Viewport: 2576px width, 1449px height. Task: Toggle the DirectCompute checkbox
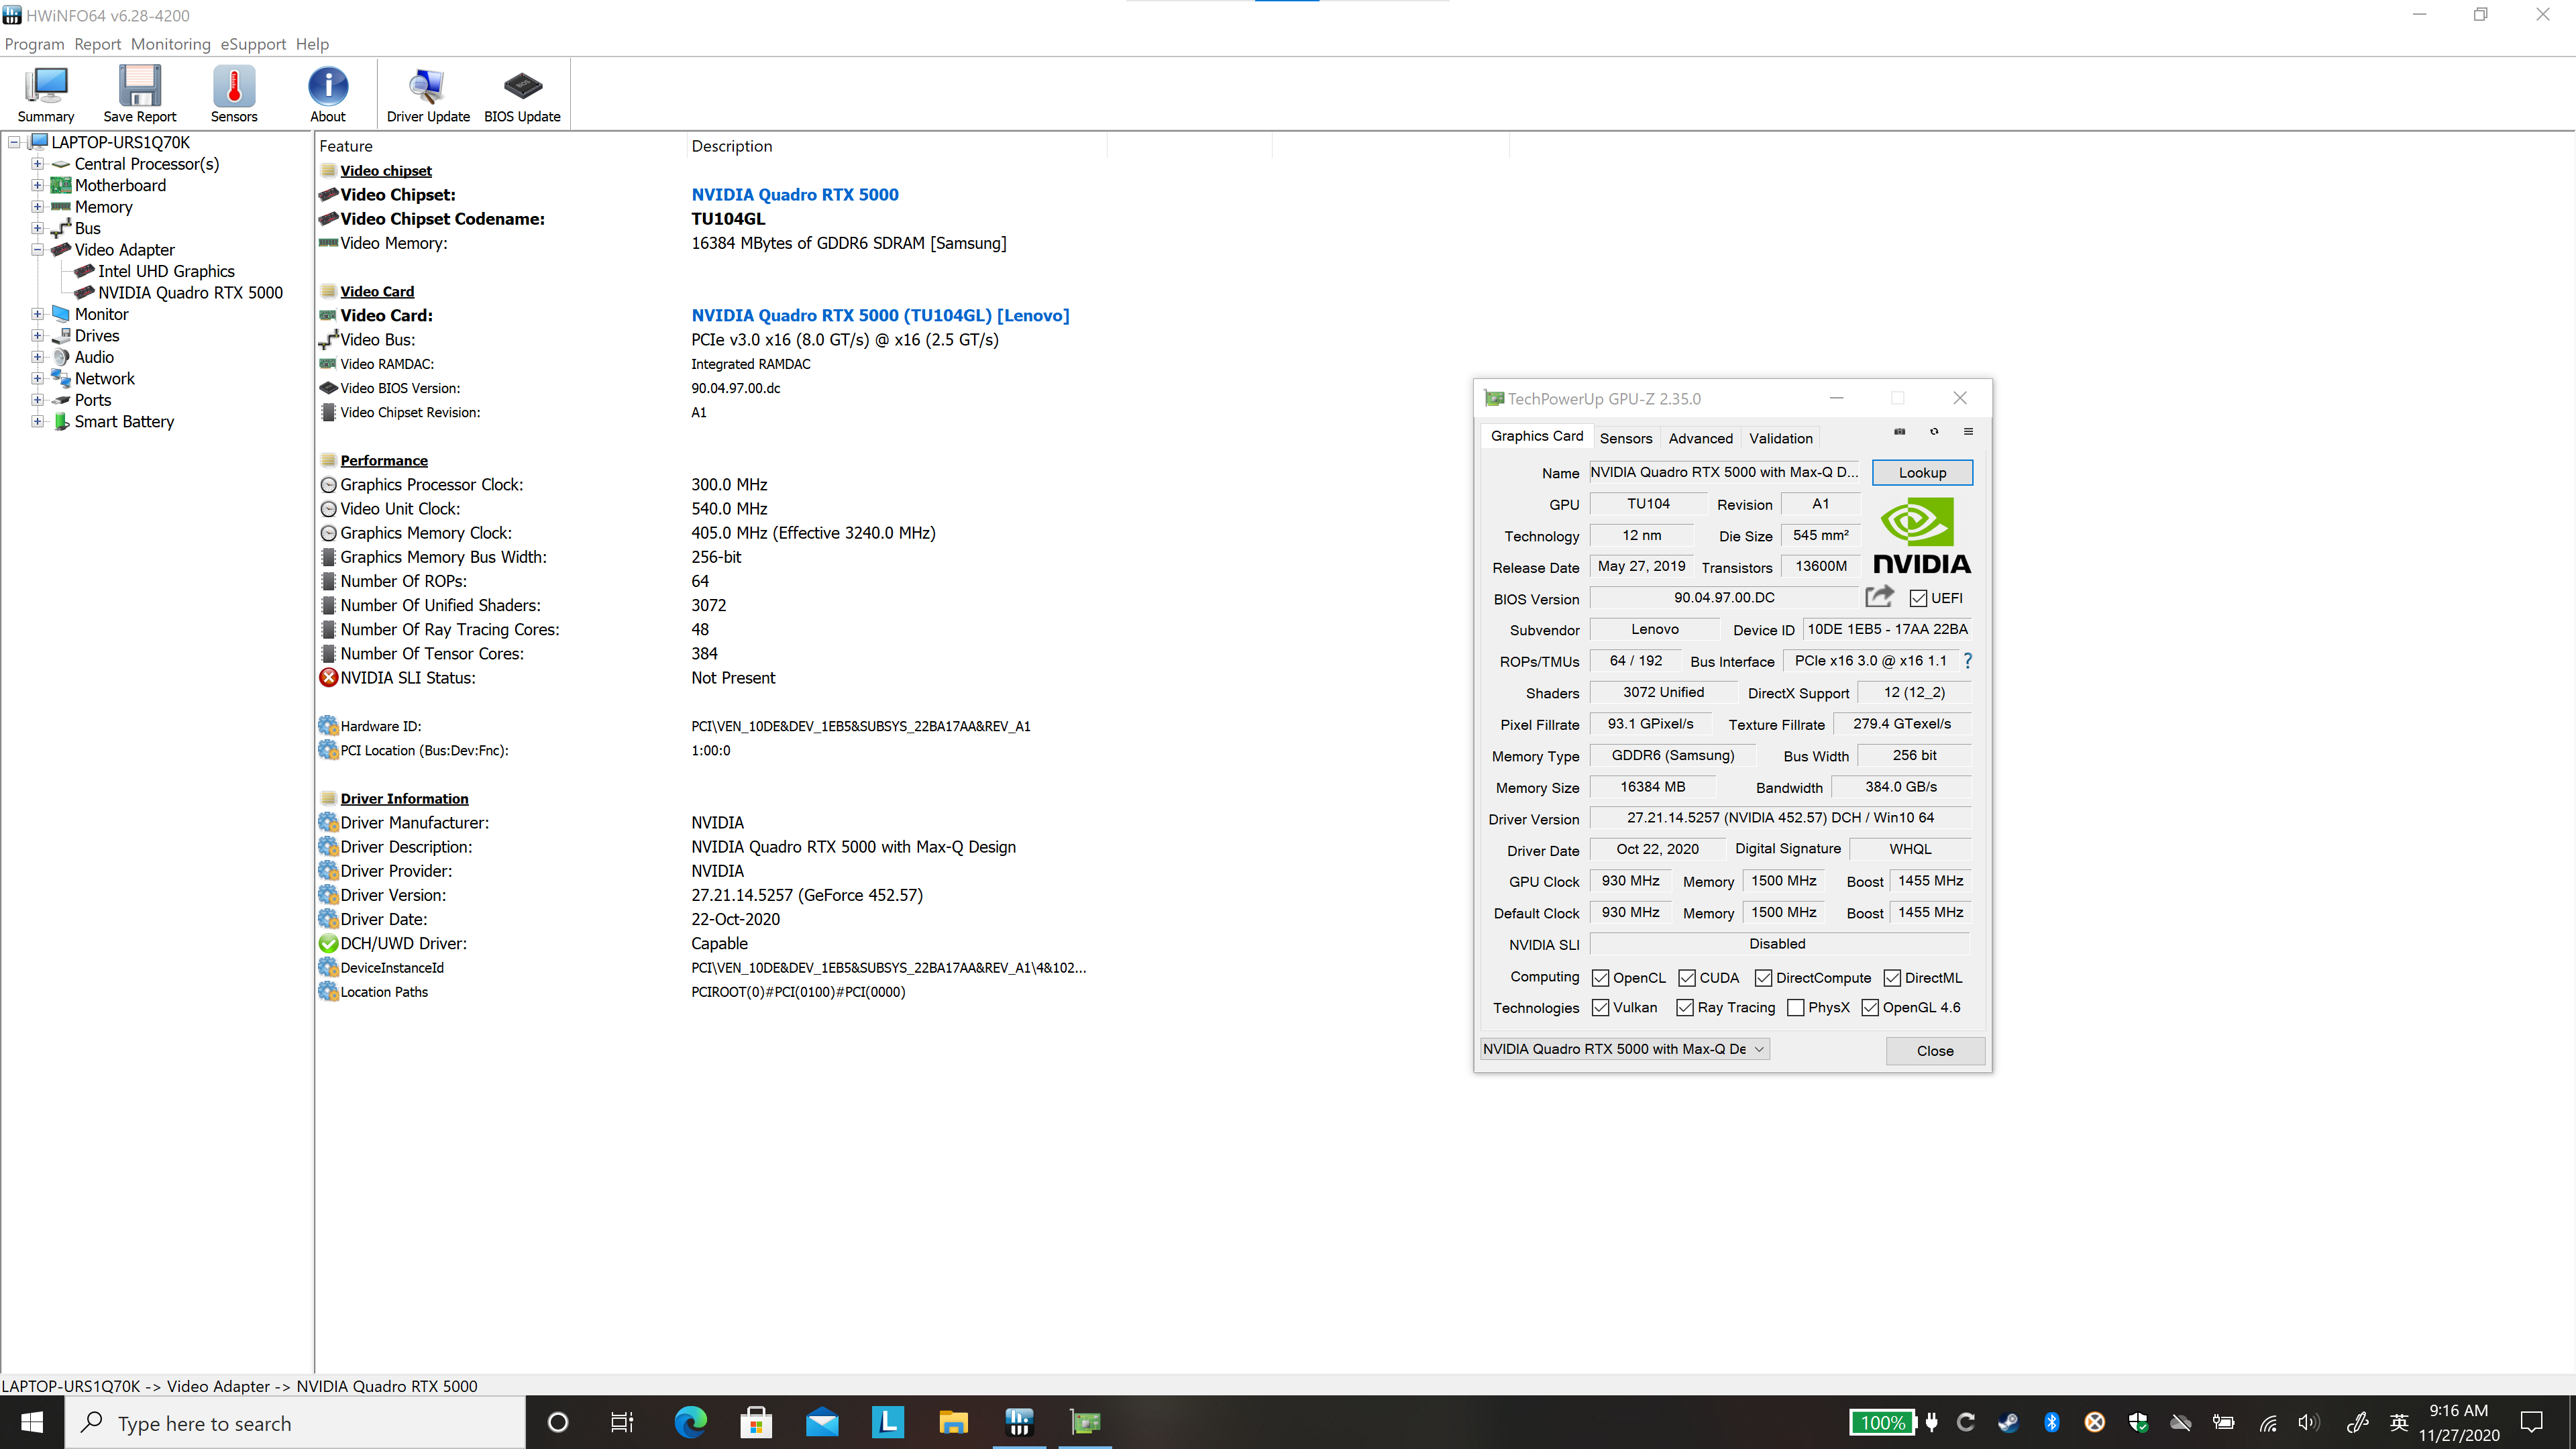[x=1764, y=978]
